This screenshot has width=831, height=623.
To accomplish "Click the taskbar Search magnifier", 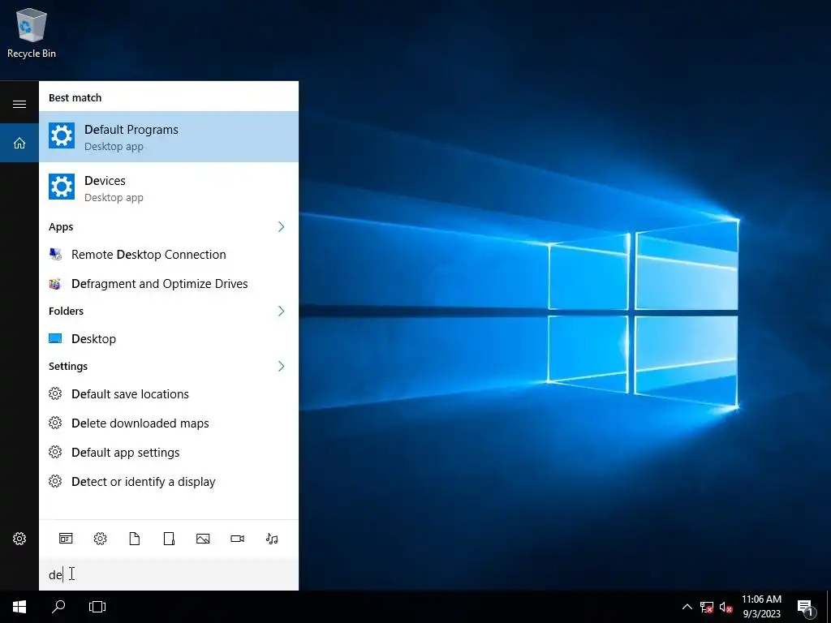I will coord(58,607).
